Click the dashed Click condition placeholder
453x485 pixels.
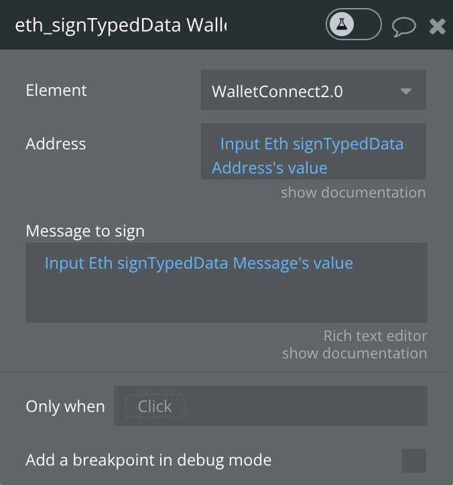pyautogui.click(x=155, y=406)
